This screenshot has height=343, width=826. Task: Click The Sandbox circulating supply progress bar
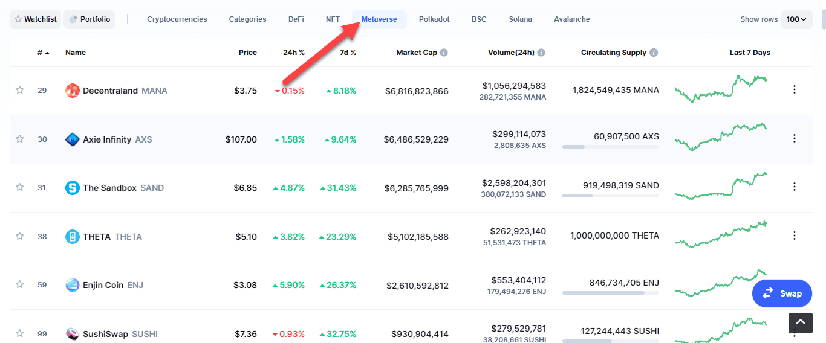(611, 196)
